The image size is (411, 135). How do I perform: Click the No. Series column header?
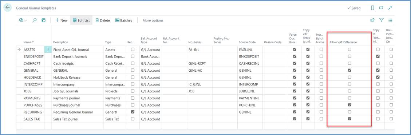tap(195, 42)
